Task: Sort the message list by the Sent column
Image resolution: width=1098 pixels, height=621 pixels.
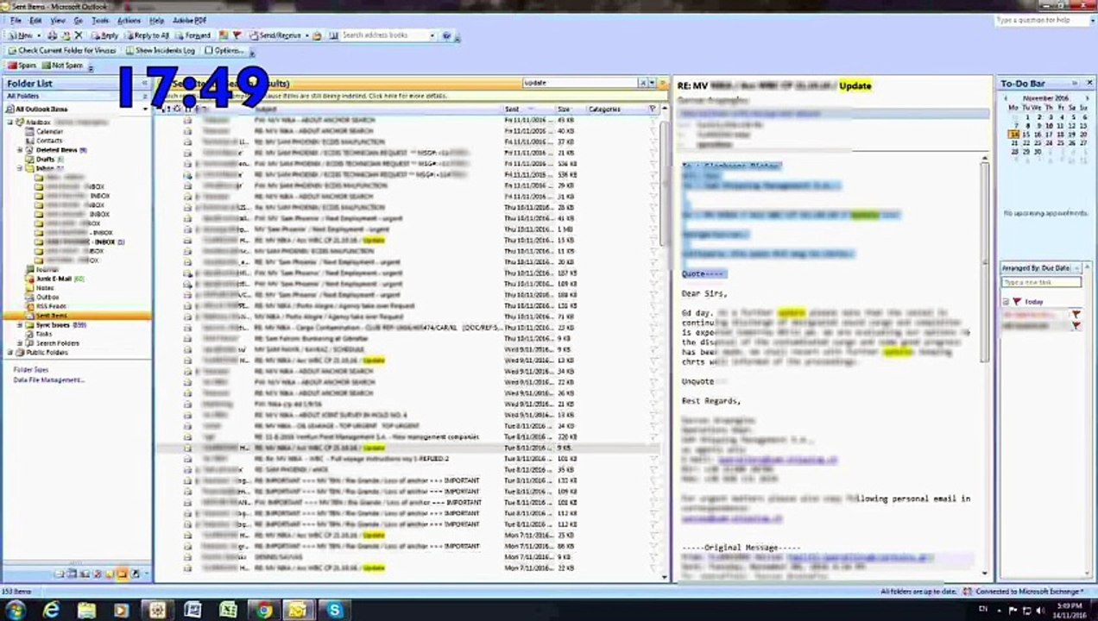Action: pyautogui.click(x=528, y=110)
